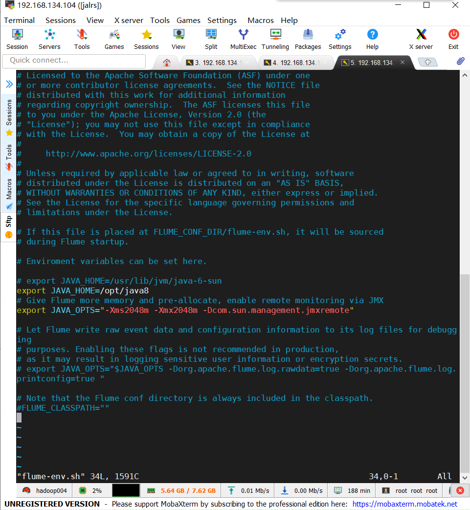Image resolution: width=470 pixels, height=510 pixels.
Task: Open the Sftp sidebar panel
Action: click(9, 226)
